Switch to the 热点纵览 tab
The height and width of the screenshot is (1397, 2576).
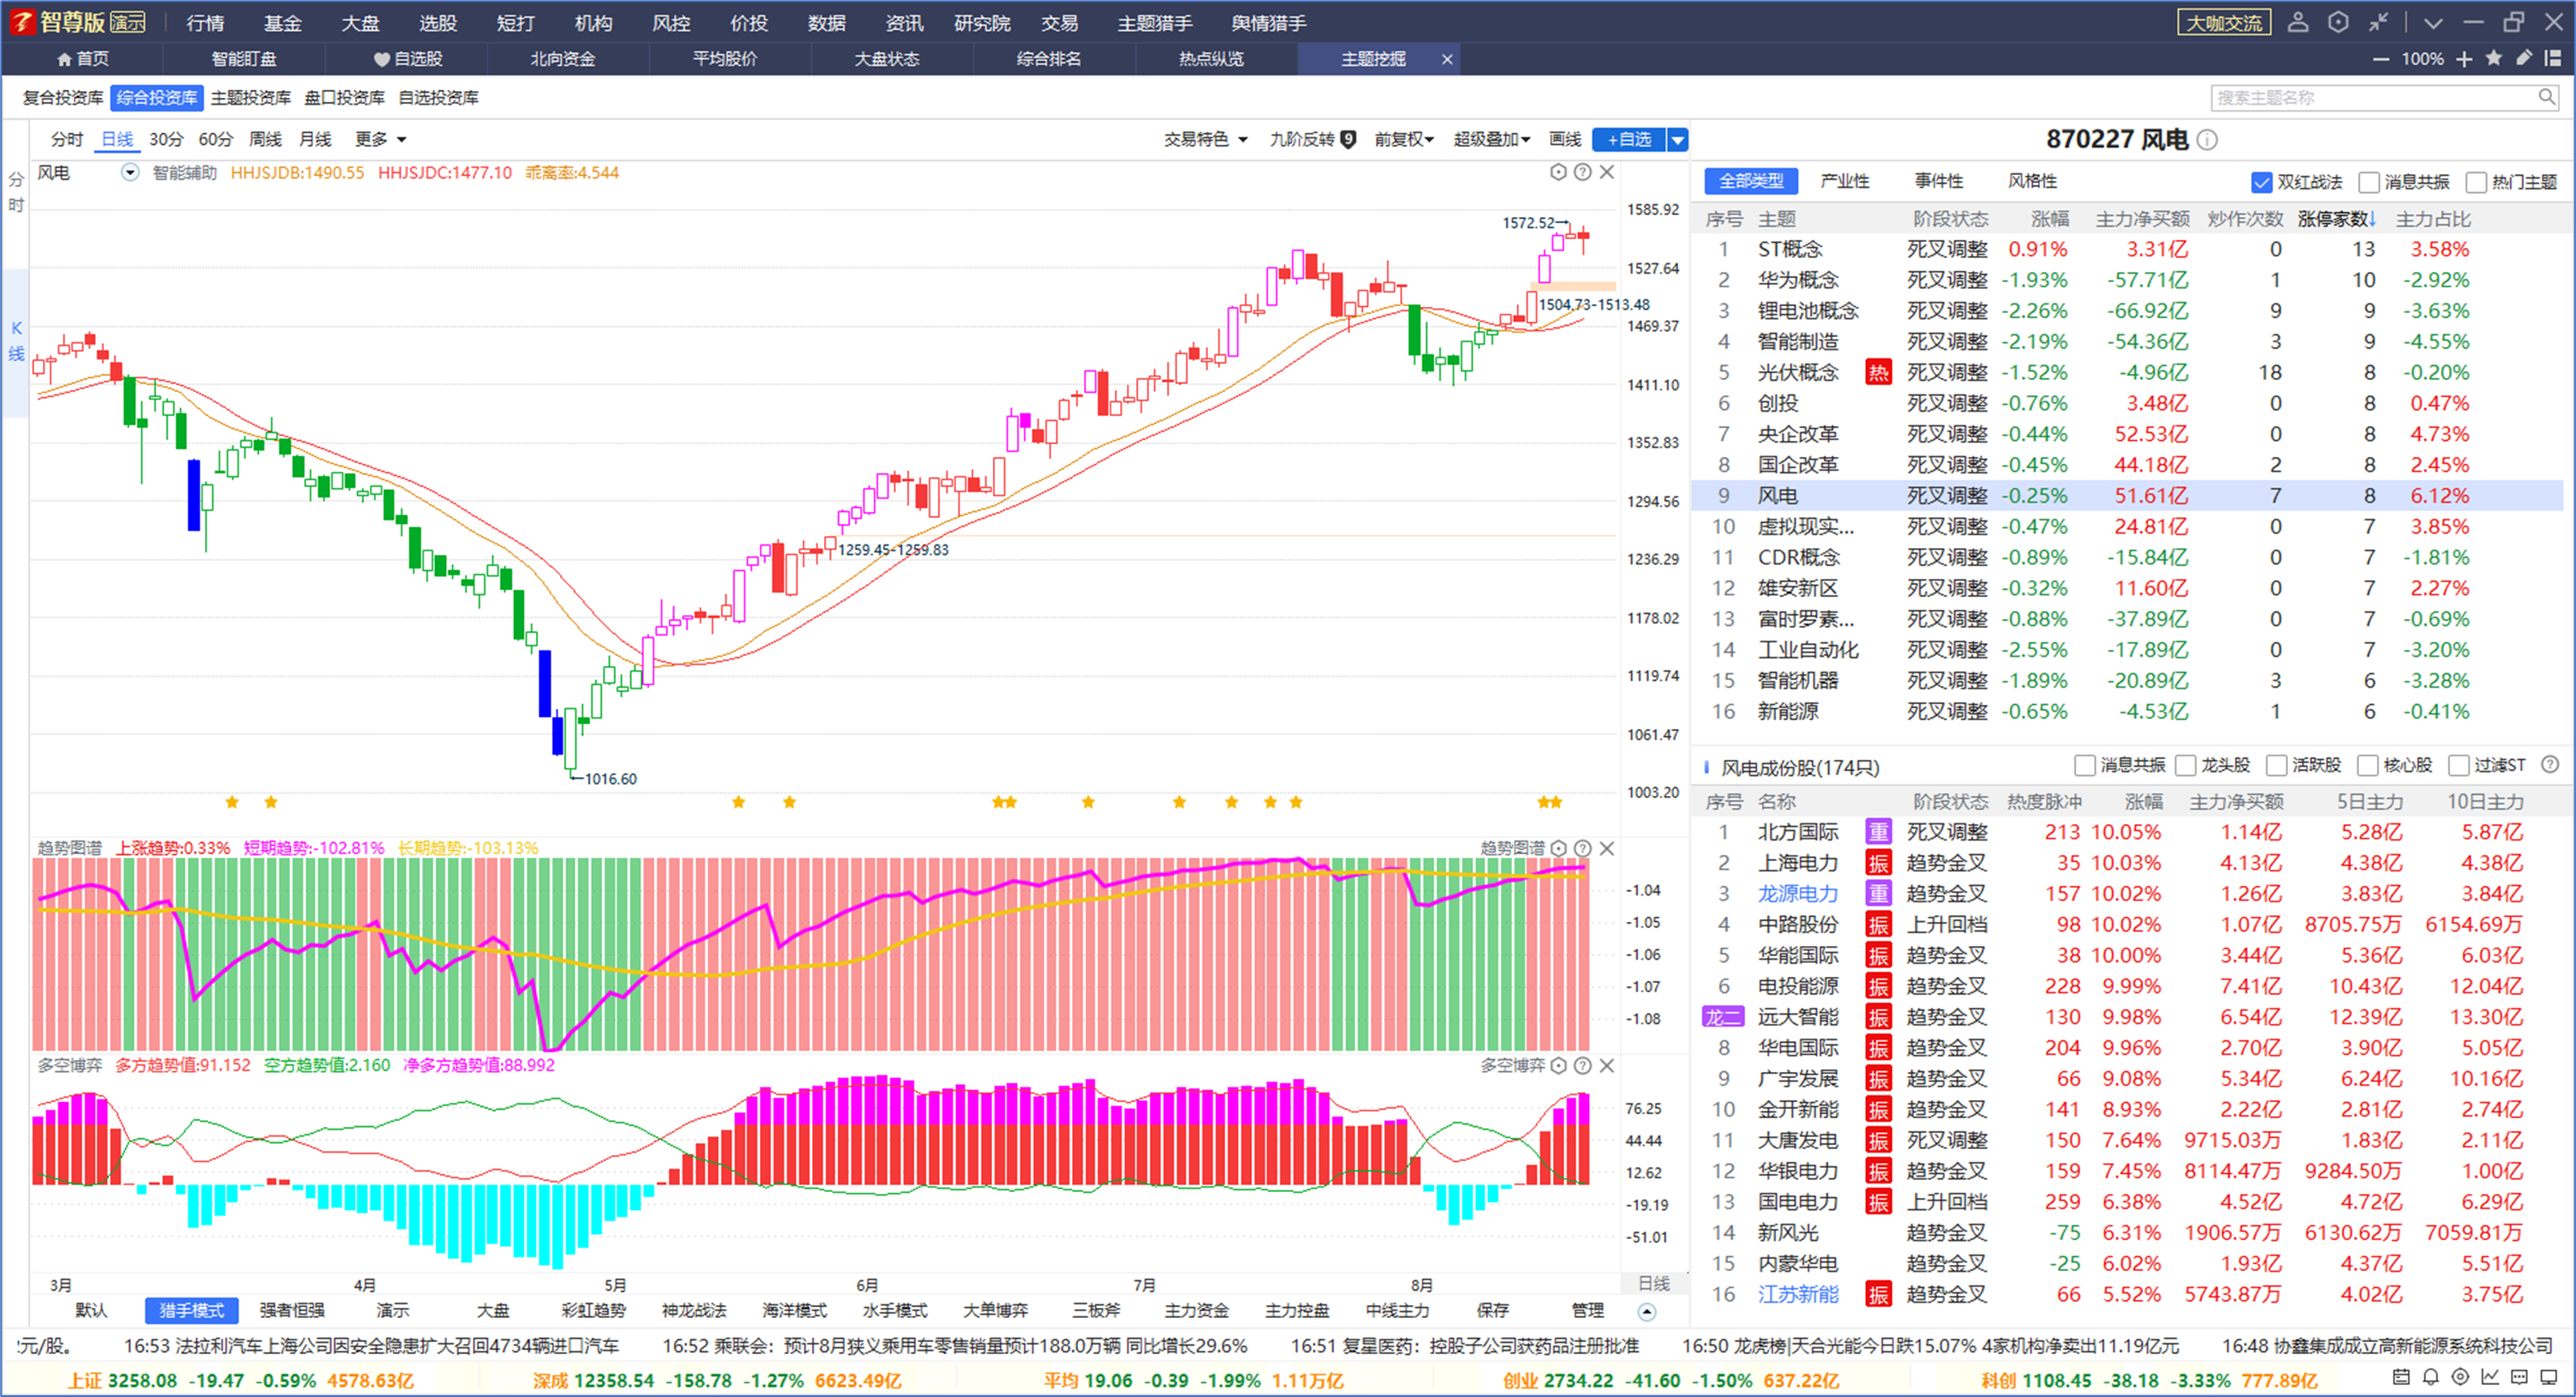pos(1211,59)
